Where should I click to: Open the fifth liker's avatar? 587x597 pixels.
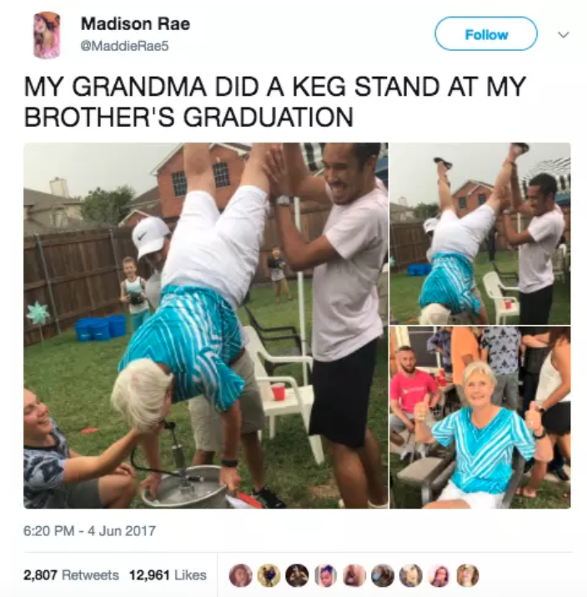click(354, 575)
